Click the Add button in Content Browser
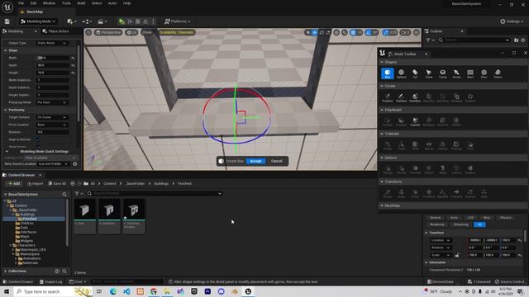 click(x=14, y=183)
